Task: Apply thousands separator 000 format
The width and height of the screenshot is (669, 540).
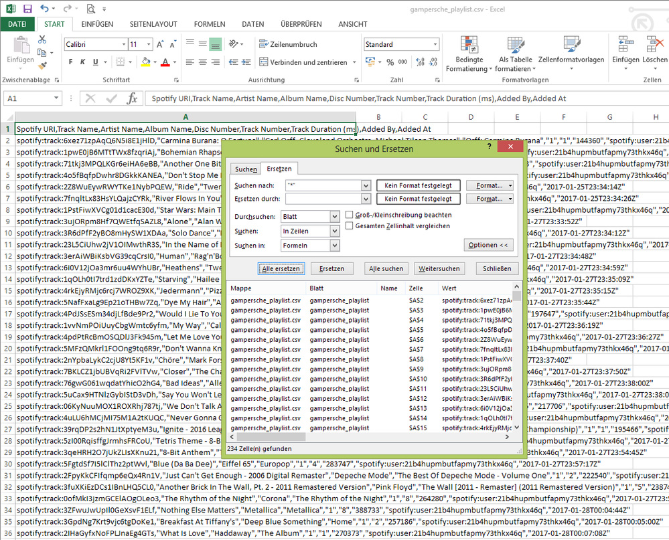Action: click(402, 62)
